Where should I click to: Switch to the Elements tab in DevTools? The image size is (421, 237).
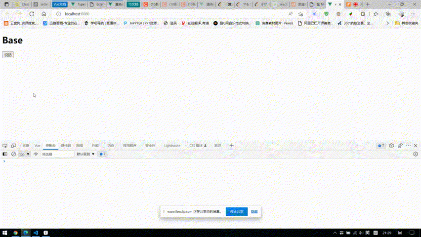click(26, 146)
